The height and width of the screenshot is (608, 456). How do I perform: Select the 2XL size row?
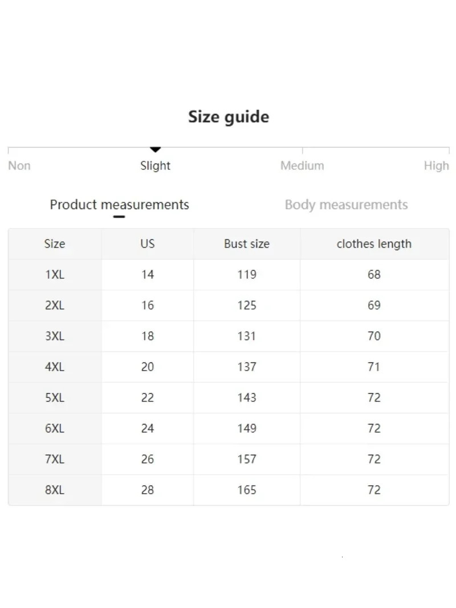click(55, 305)
